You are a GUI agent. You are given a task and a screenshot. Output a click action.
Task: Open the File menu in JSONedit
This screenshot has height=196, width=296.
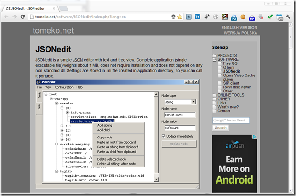(x=40, y=87)
